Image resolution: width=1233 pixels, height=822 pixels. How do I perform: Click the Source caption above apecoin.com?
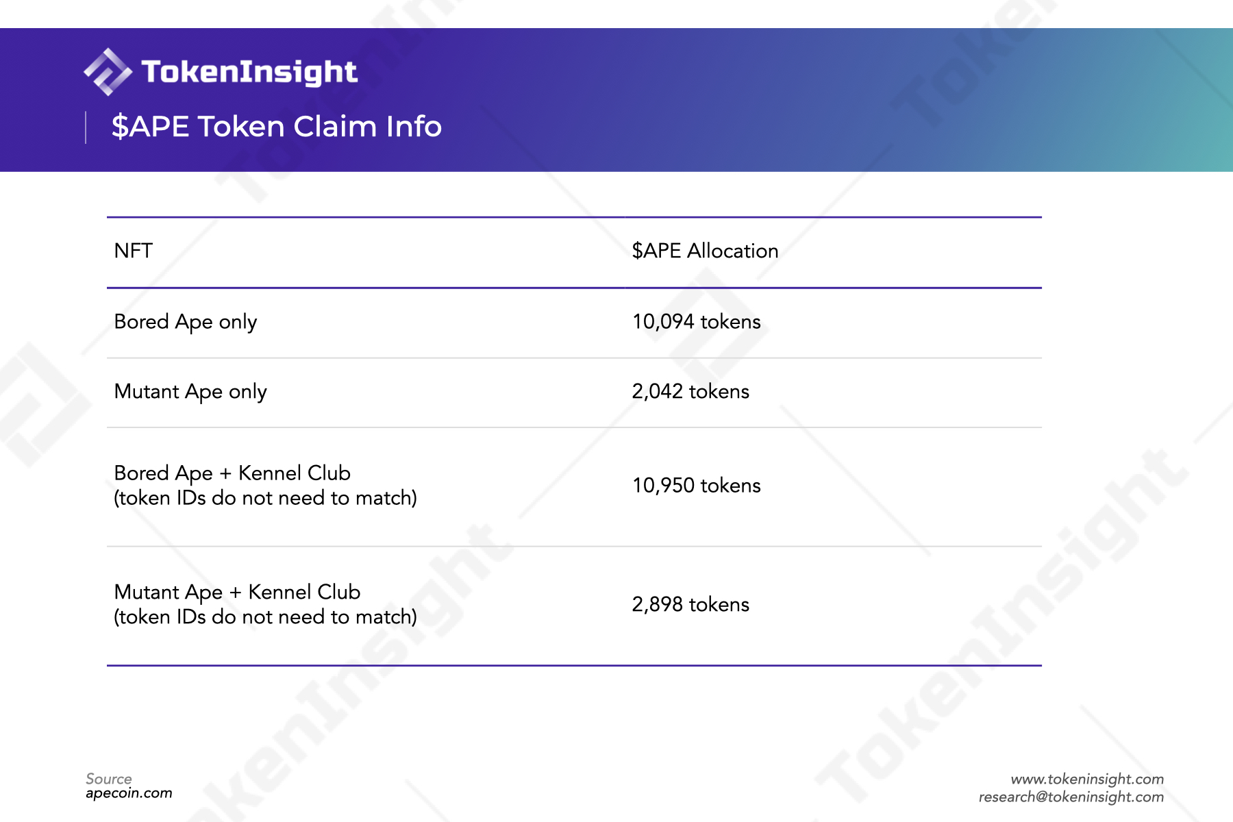point(109,779)
